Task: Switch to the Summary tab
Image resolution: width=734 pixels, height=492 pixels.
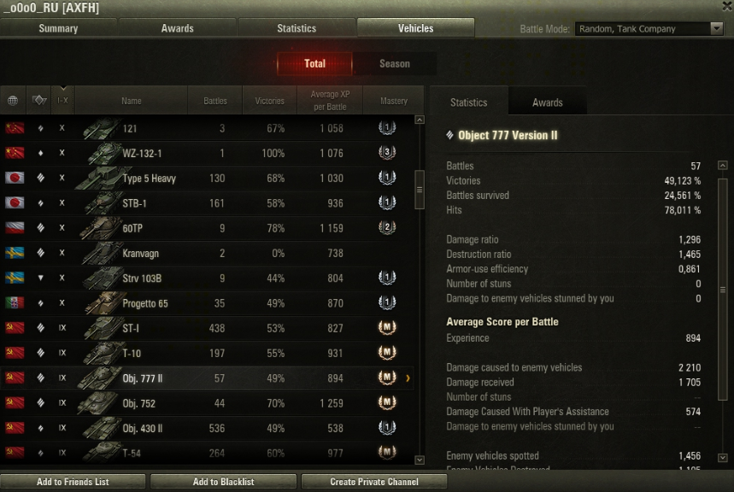Action: point(58,28)
